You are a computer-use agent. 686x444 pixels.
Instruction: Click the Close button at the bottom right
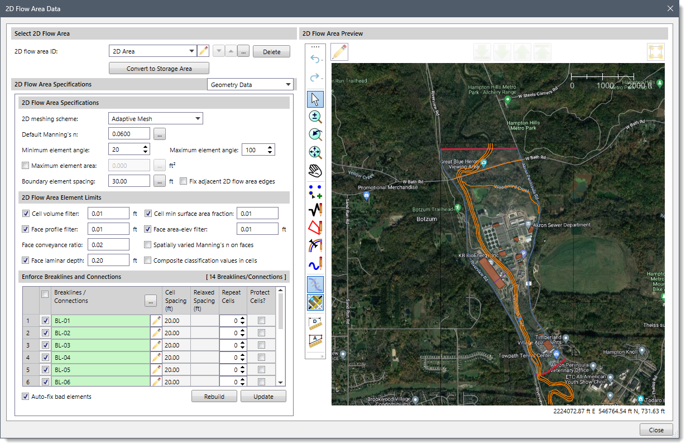tap(656, 430)
